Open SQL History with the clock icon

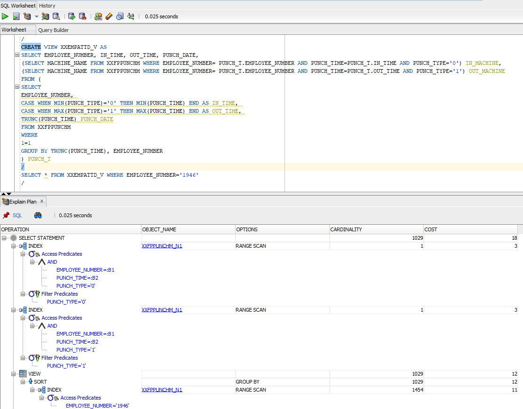pos(120,16)
